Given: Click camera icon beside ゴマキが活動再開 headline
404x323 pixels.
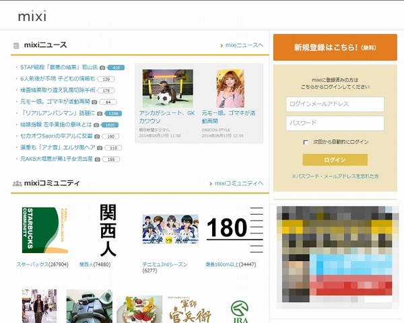Looking at the screenshot, I should (94, 102).
